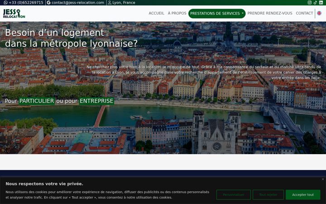The height and width of the screenshot is (204, 326).
Task: Open the À PROPOS menu item
Action: (177, 13)
